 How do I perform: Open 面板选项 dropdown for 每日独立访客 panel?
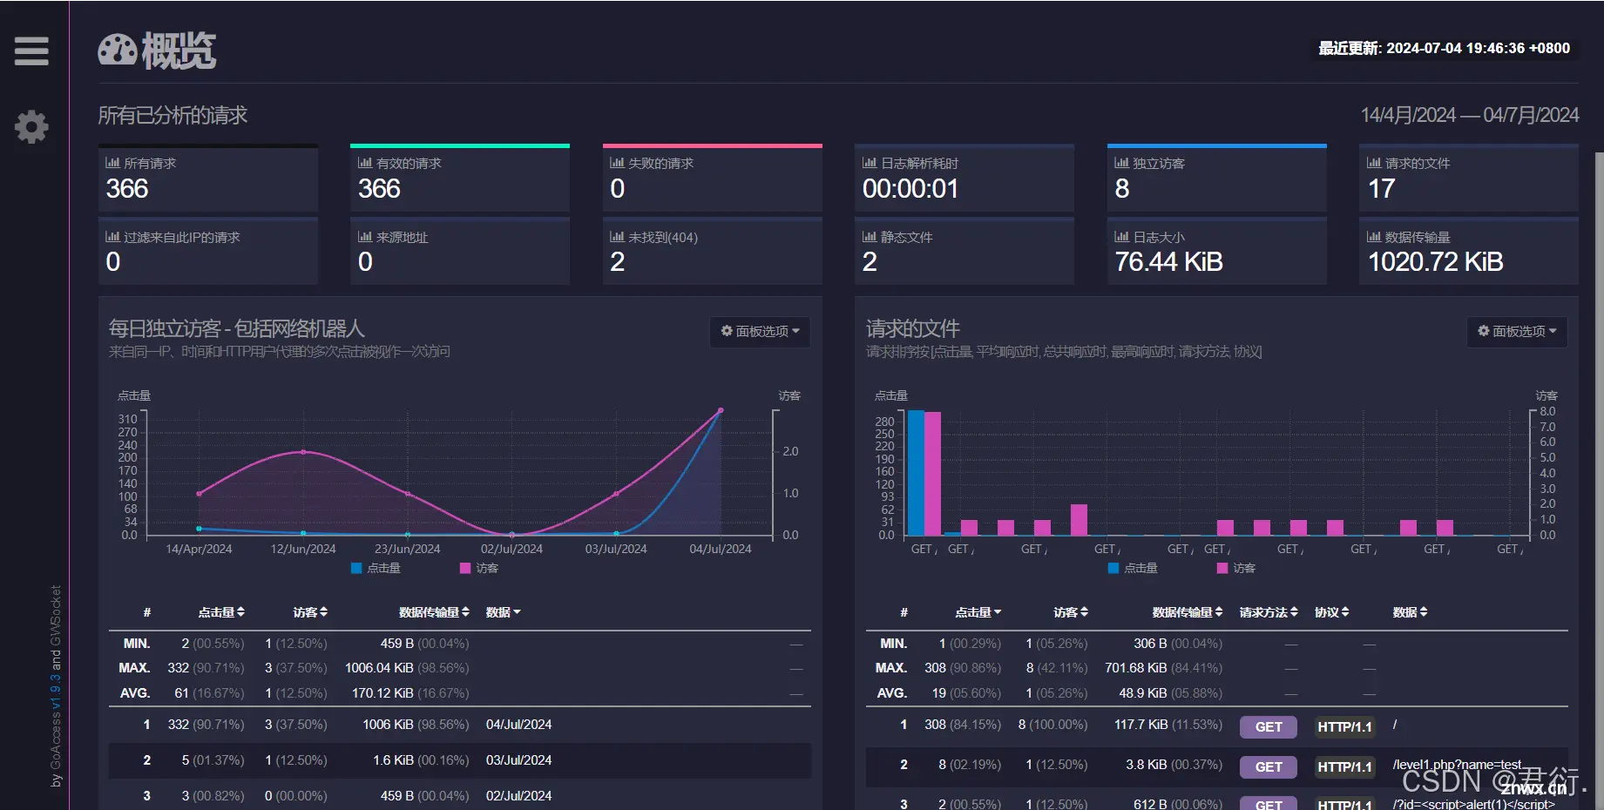(760, 331)
